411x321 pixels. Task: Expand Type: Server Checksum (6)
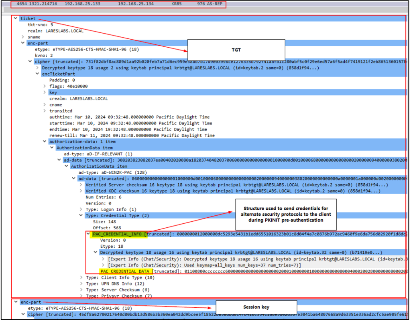click(x=81, y=290)
